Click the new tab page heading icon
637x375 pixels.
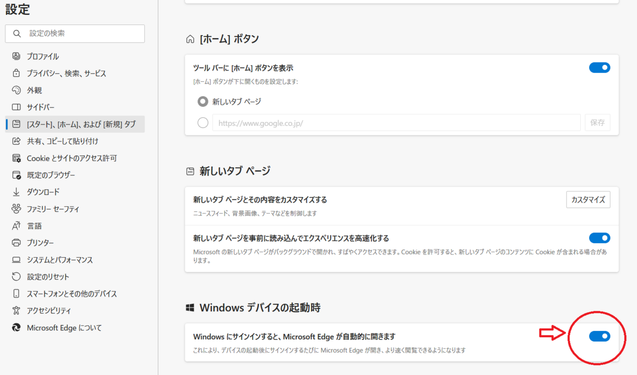coord(190,171)
